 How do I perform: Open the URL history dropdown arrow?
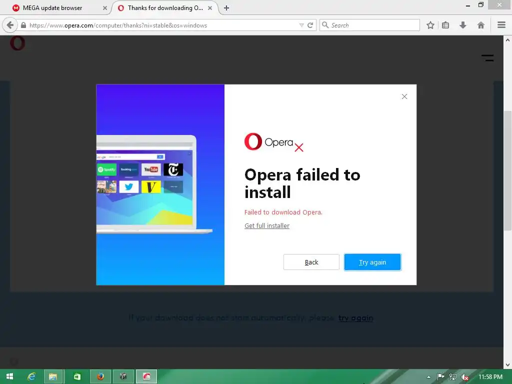coord(301,25)
